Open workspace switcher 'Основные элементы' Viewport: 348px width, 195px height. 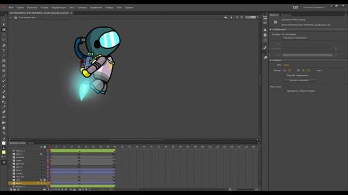click(315, 7)
